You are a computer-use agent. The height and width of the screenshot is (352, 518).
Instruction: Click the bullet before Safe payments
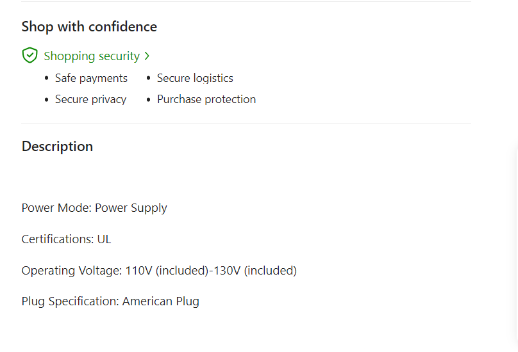click(x=47, y=79)
